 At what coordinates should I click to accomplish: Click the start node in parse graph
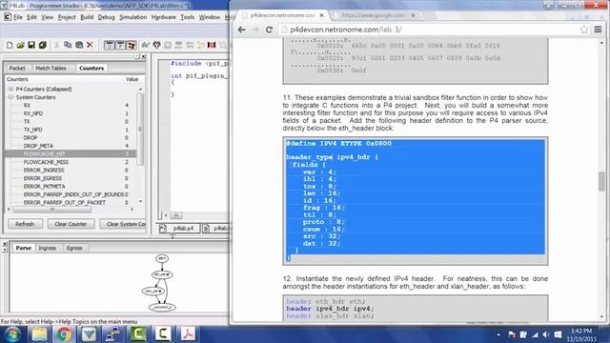[x=162, y=258]
